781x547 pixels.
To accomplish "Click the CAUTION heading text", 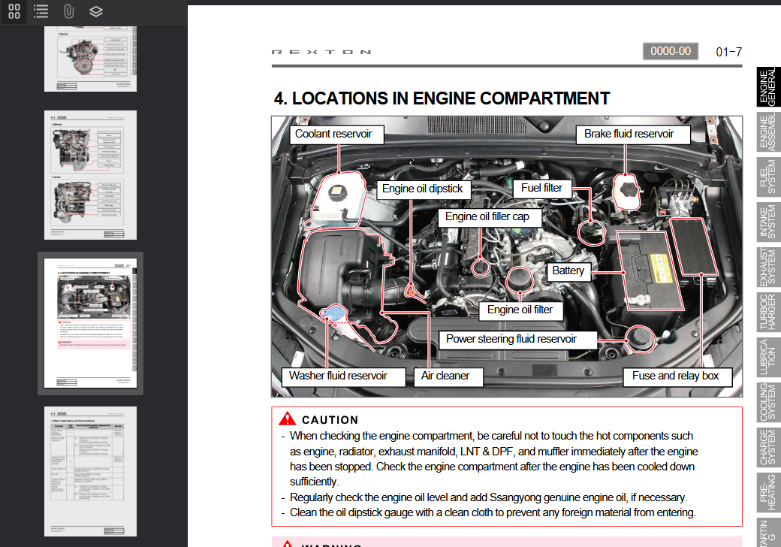I will [x=330, y=420].
